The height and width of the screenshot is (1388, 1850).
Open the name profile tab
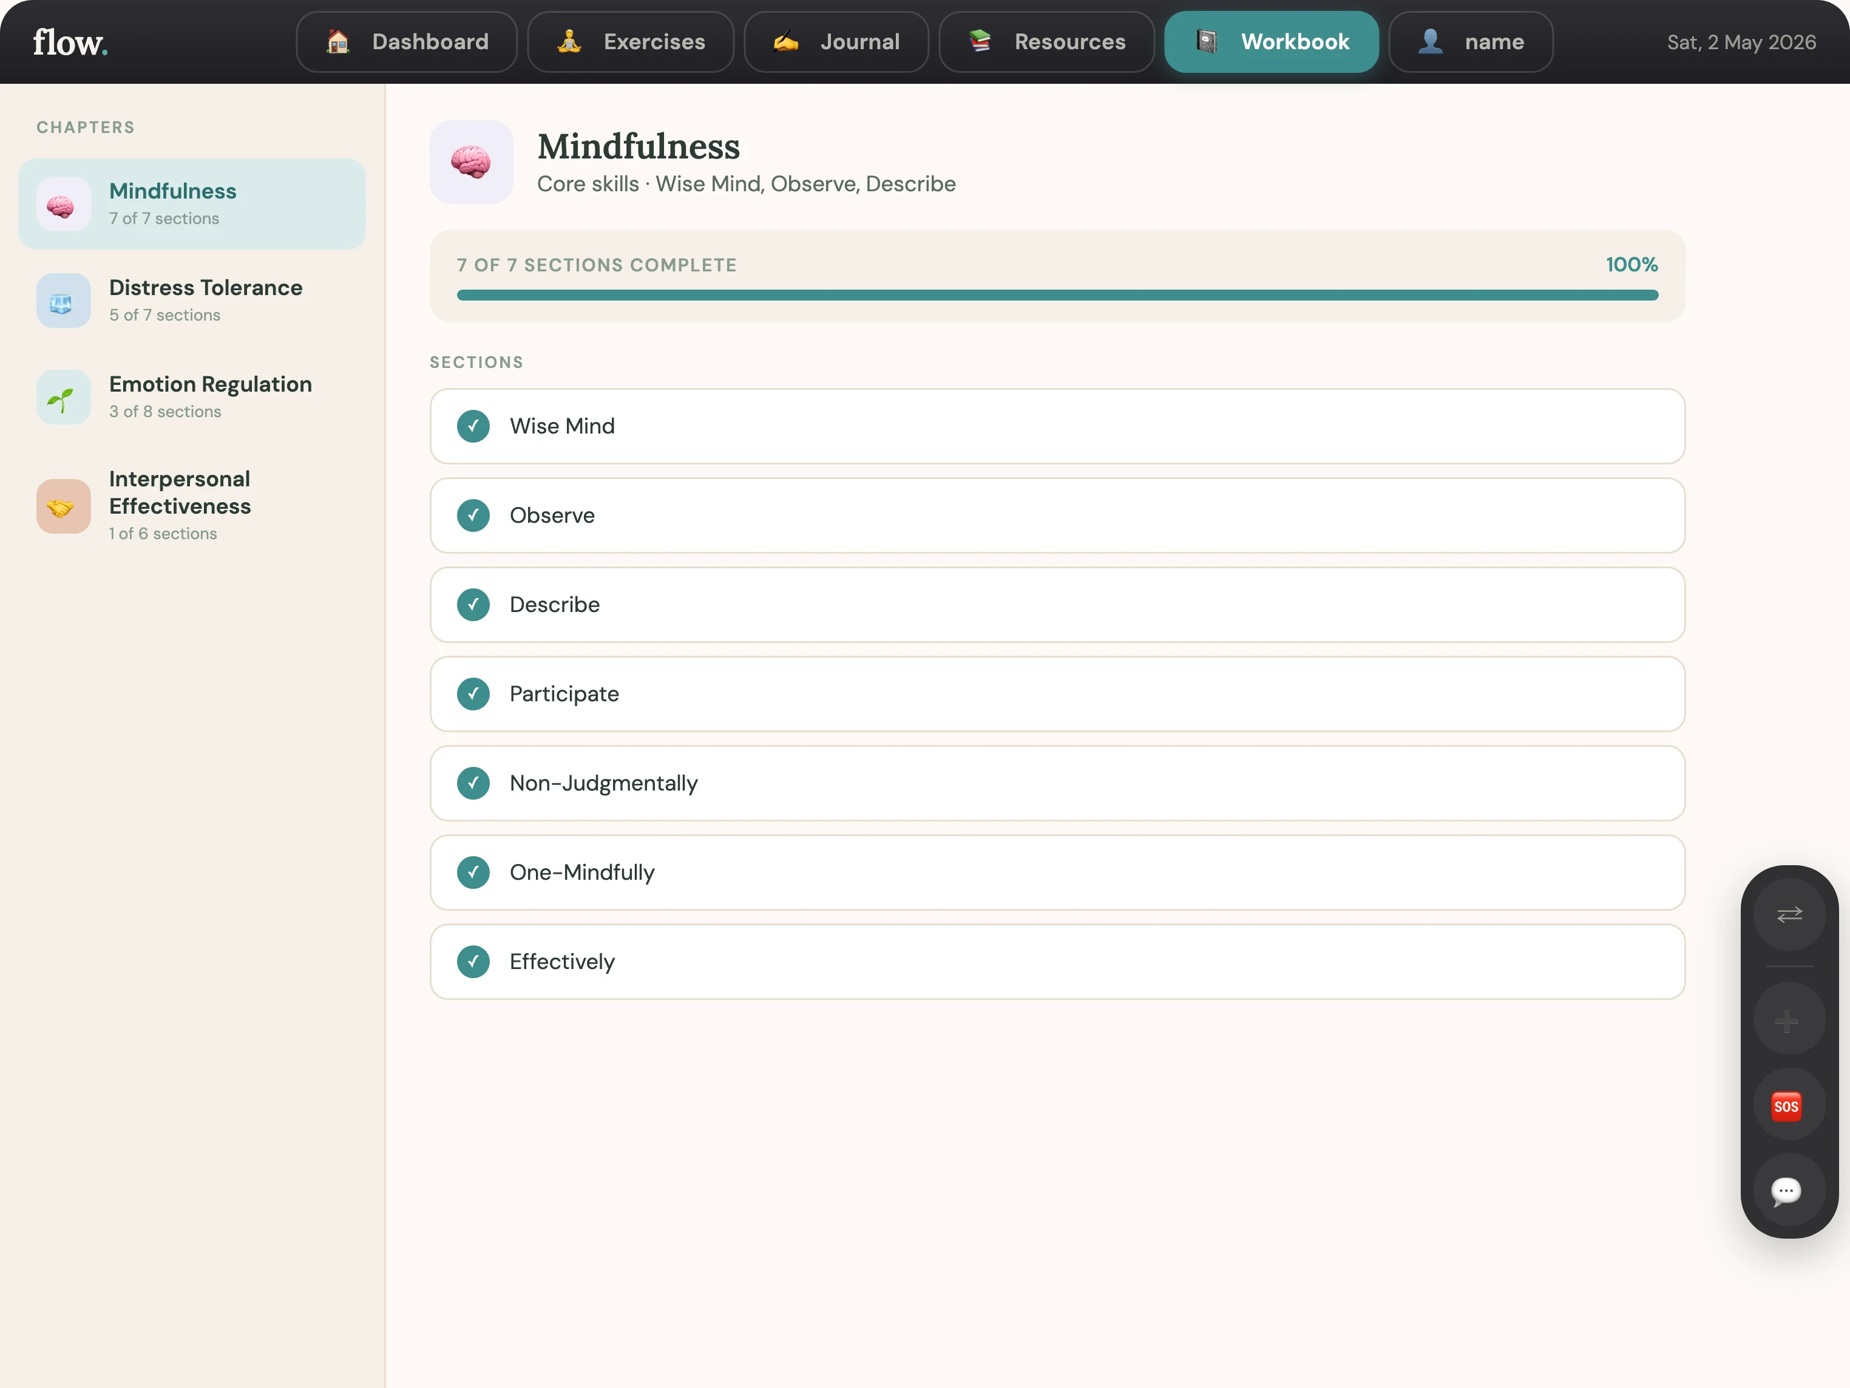click(x=1470, y=42)
